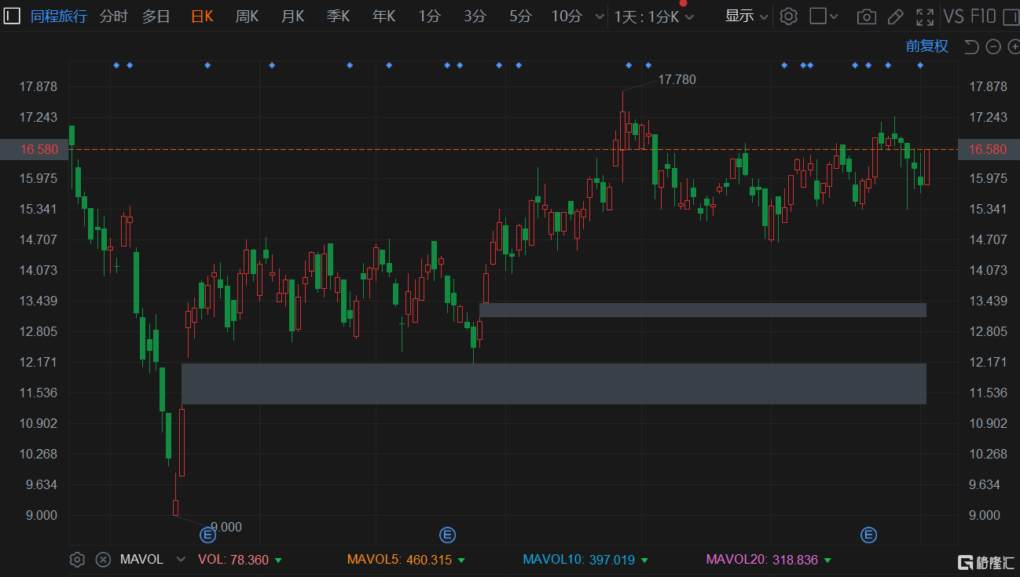The height and width of the screenshot is (577, 1020).
Task: Click the lower gray support zone rectangle
Action: tap(553, 384)
